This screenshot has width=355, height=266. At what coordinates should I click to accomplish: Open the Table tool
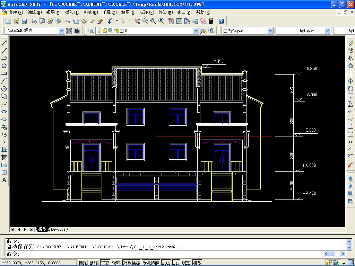click(4, 172)
